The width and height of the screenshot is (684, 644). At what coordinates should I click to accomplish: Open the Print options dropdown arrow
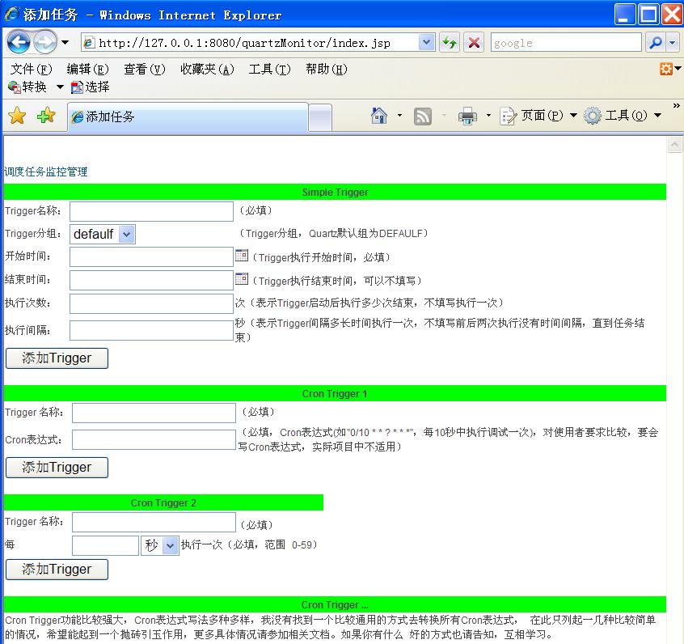[x=488, y=116]
